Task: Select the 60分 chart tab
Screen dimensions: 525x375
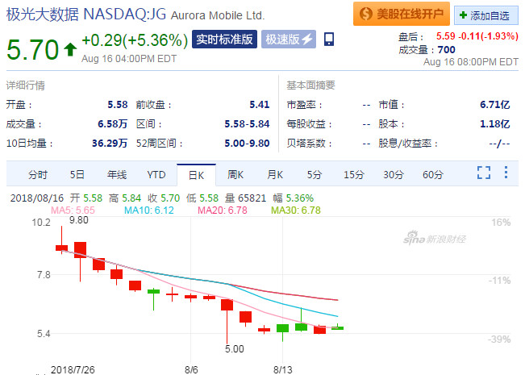Action: coord(433,175)
